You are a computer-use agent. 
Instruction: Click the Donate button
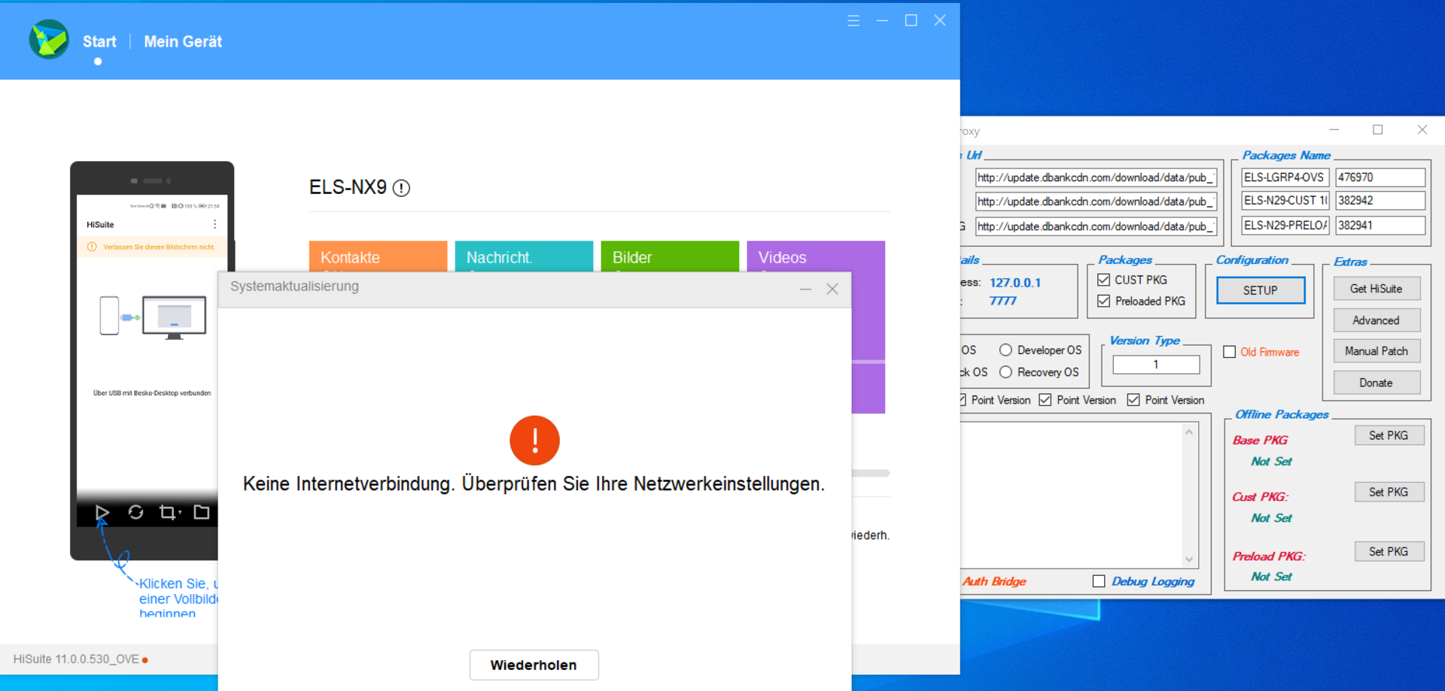1377,383
